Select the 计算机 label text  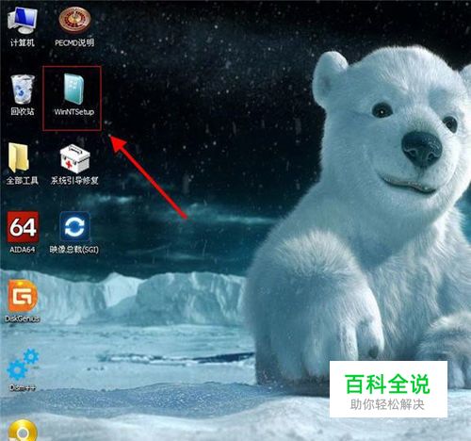click(x=23, y=42)
